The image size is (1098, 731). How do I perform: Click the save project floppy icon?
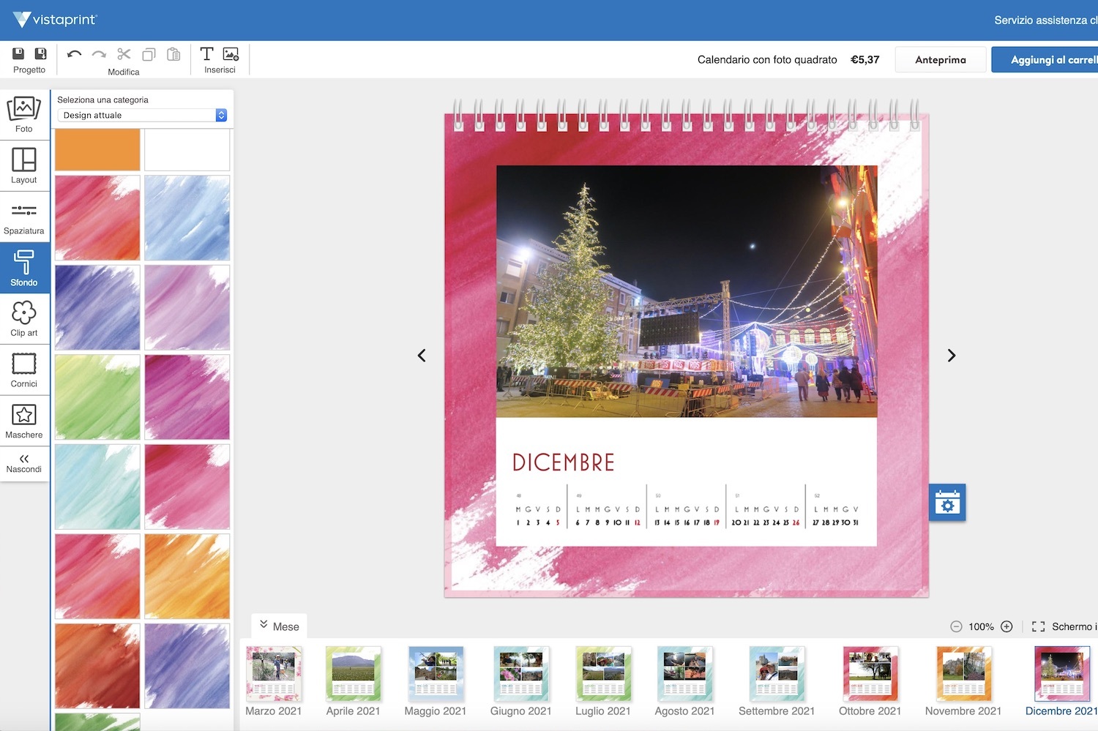(x=18, y=53)
